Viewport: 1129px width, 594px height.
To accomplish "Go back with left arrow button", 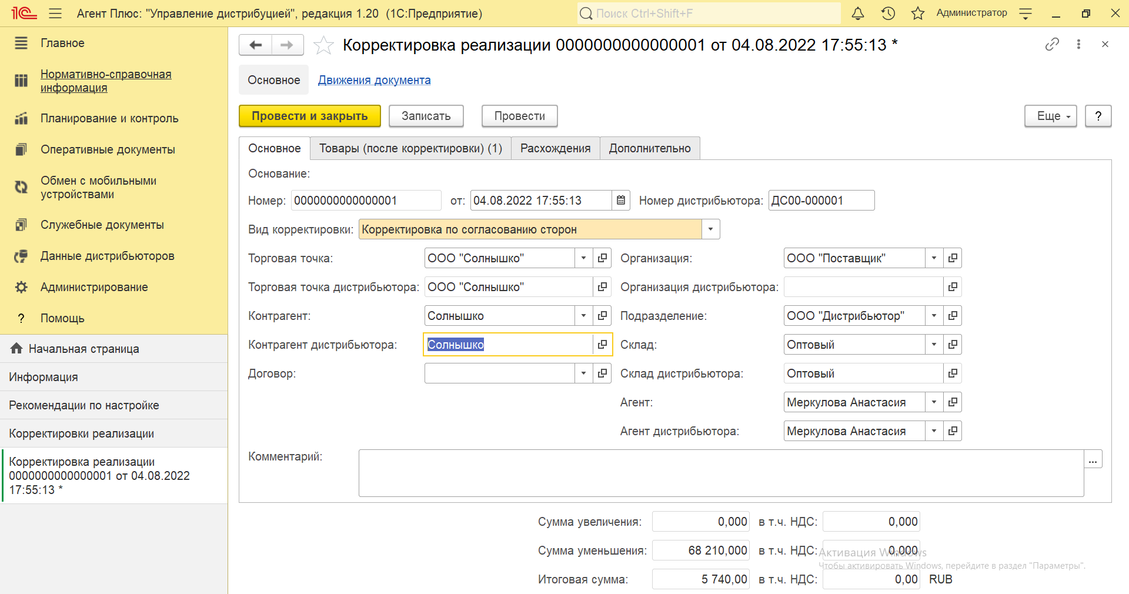I will 256,45.
